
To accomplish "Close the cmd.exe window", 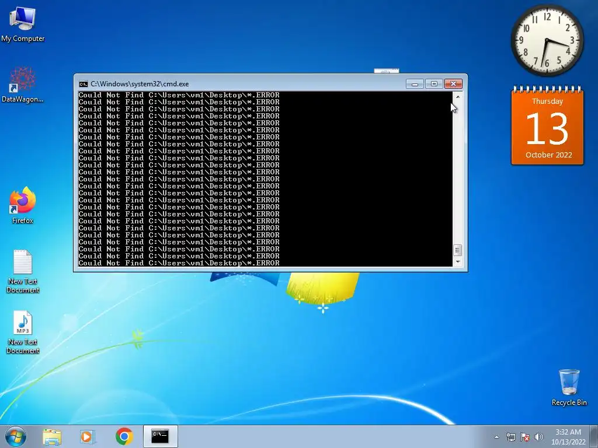I will click(x=453, y=84).
